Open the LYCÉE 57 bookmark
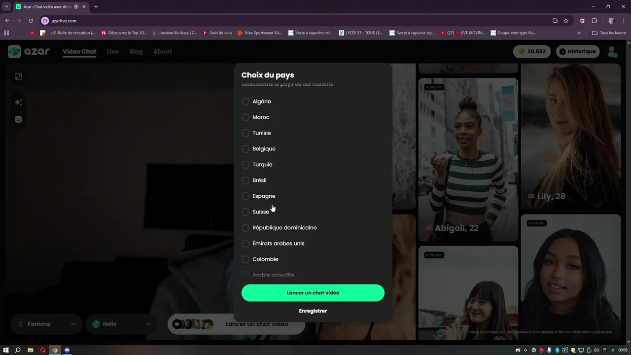Image resolution: width=631 pixels, height=355 pixels. (x=361, y=33)
